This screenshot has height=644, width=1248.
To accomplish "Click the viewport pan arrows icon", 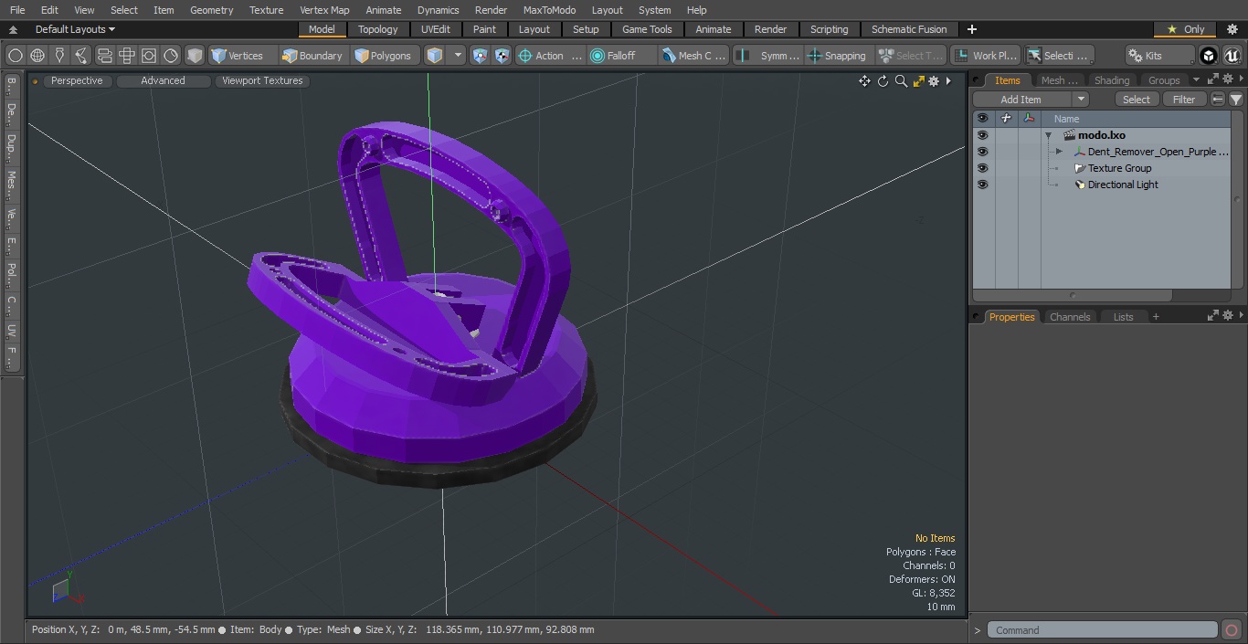I will [864, 81].
